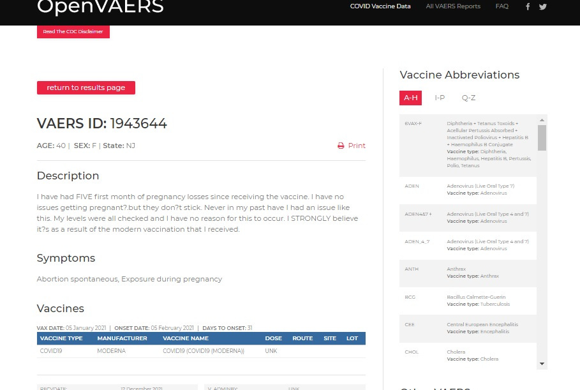Click the SEX: F text
580x390 pixels.
pos(85,146)
